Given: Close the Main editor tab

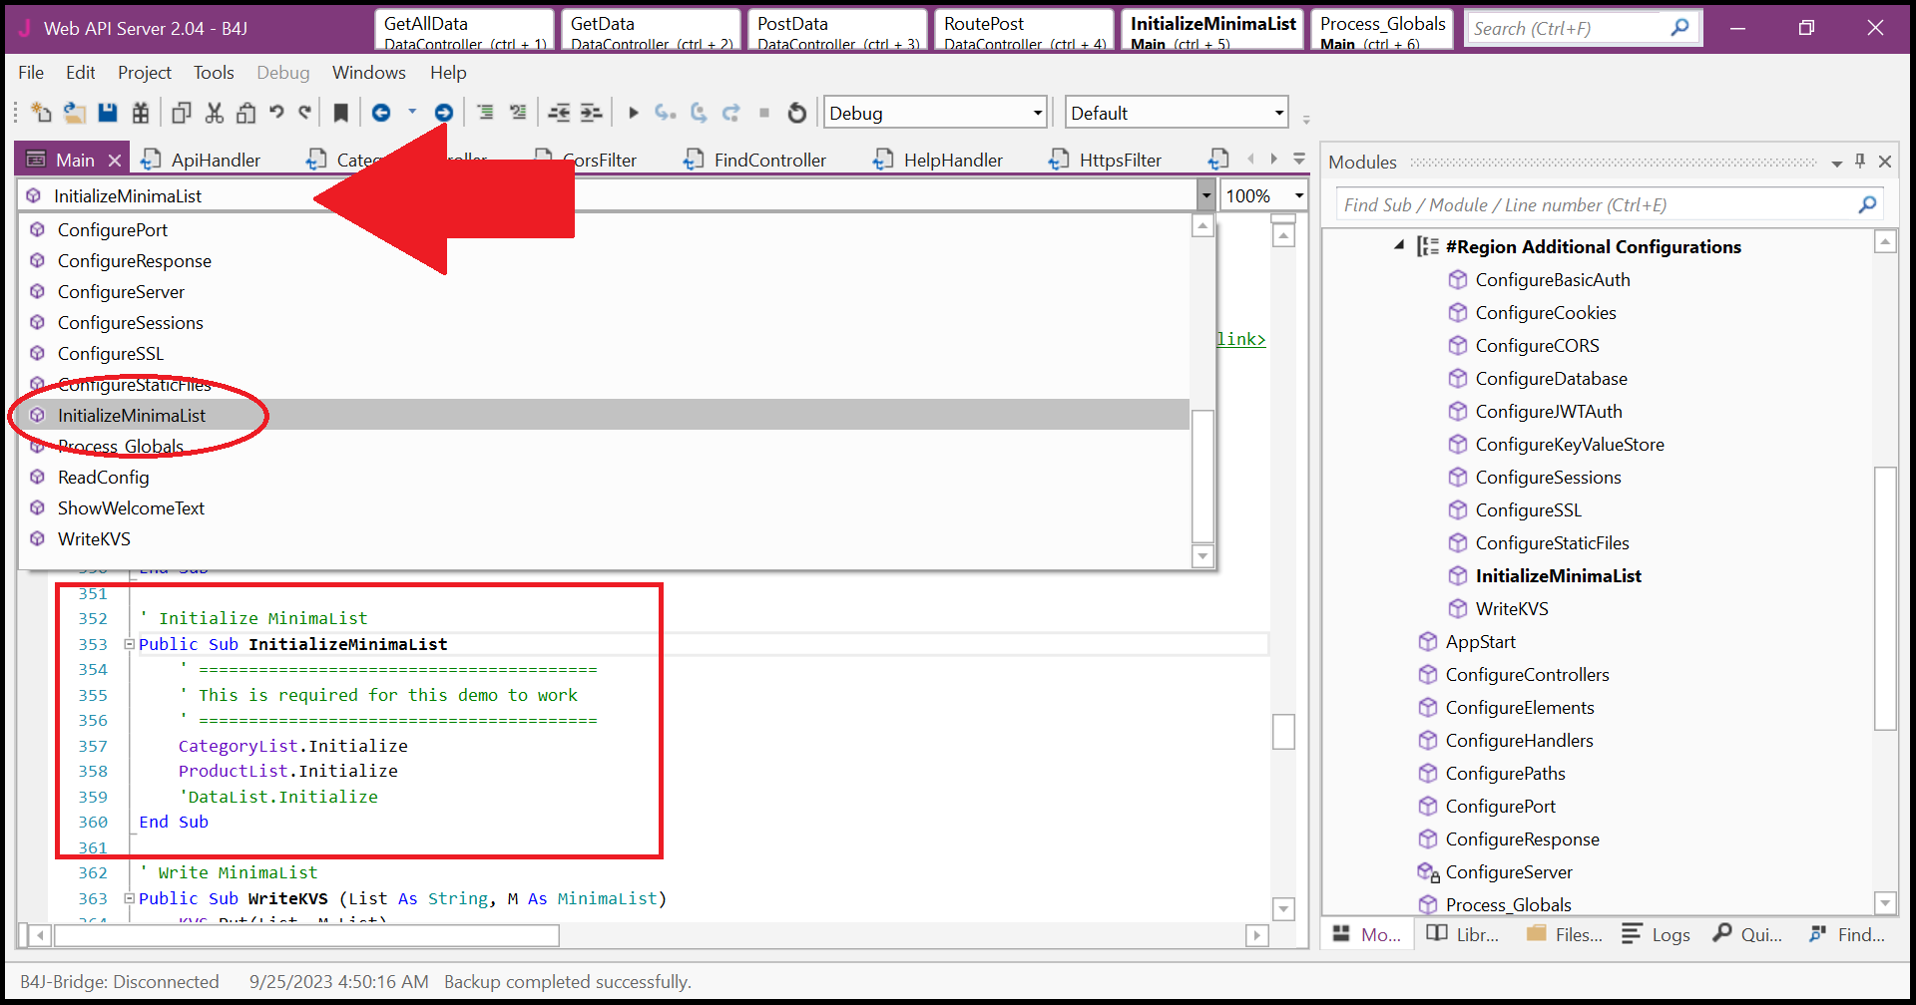Looking at the screenshot, I should [115, 160].
